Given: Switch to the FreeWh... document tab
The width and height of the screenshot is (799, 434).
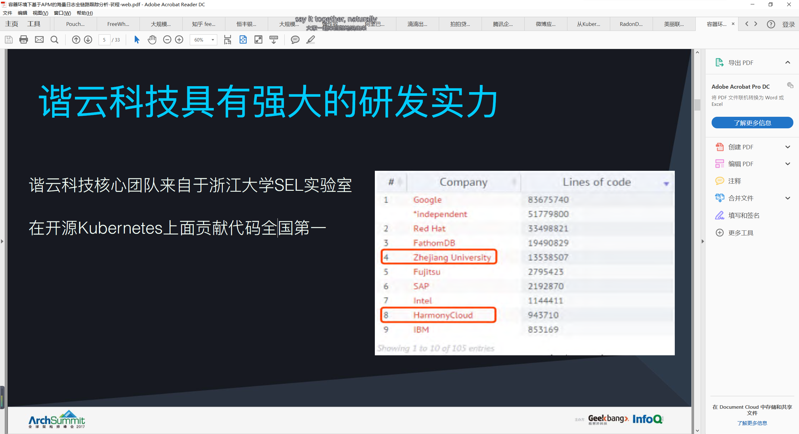Looking at the screenshot, I should click(x=118, y=24).
